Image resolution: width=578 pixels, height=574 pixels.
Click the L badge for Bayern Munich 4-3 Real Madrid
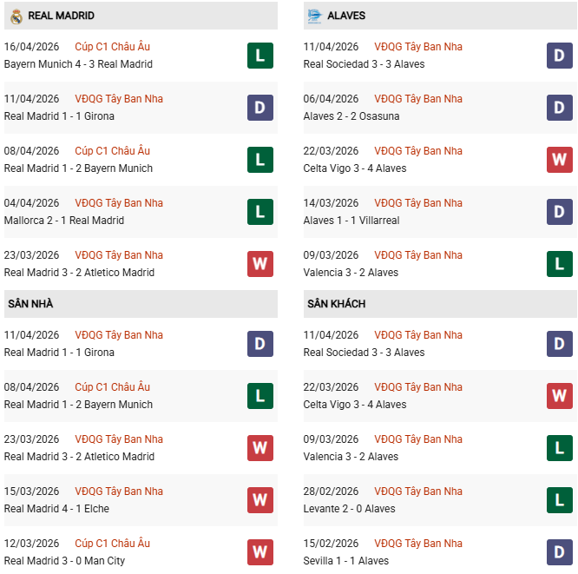click(x=259, y=56)
